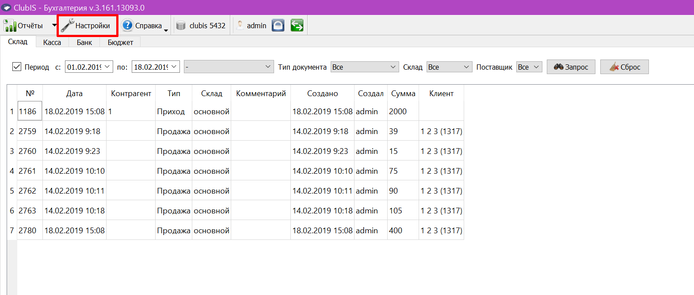Screen dimensions: 694x295
Task: Select document number 1186 cell
Action: click(30, 111)
